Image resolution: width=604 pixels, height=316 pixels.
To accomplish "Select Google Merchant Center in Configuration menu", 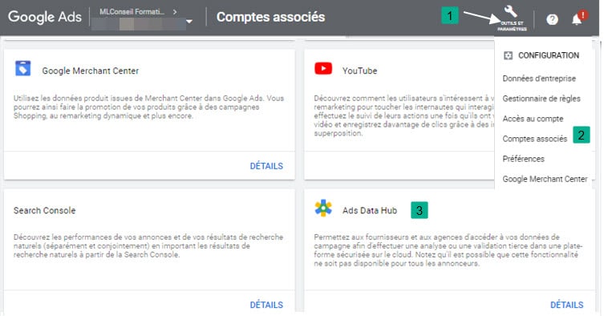I will [x=545, y=179].
